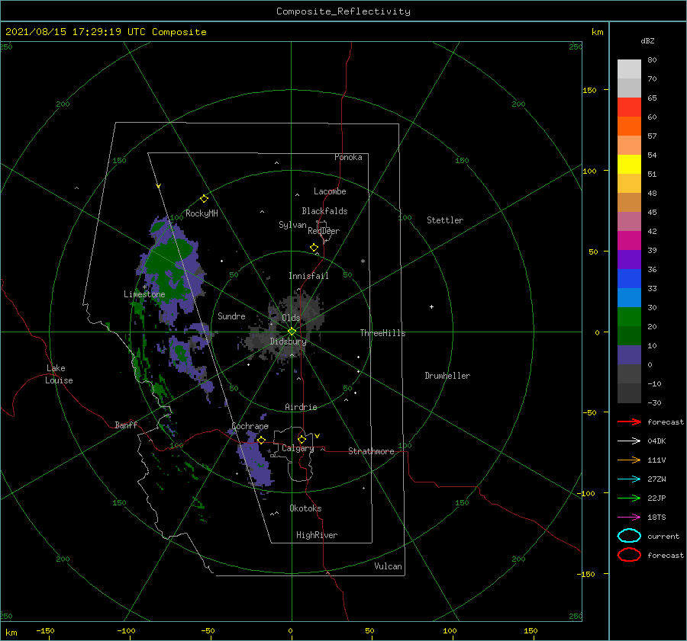Click the Calgary city label
This screenshot has height=641, width=687.
click(298, 448)
